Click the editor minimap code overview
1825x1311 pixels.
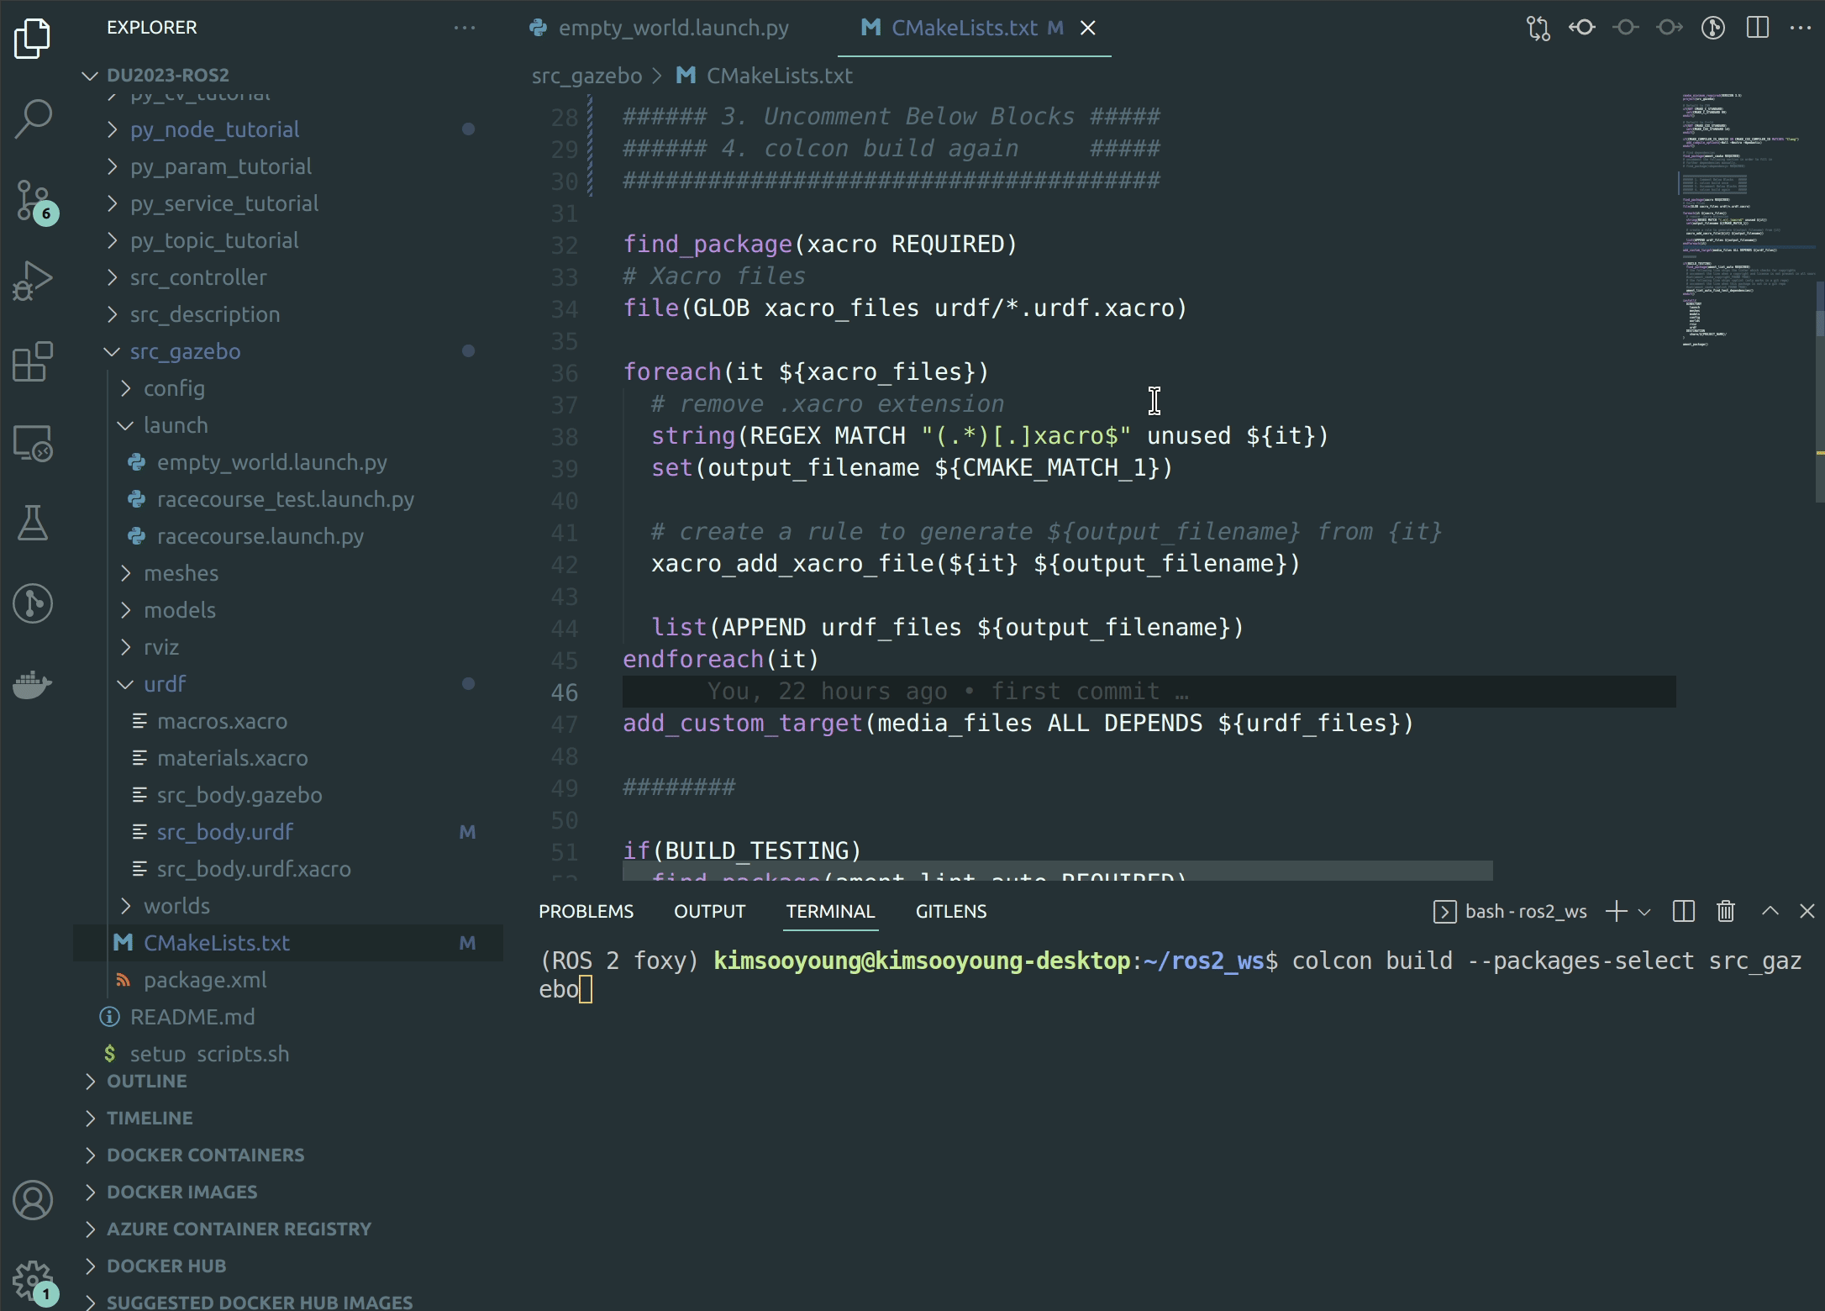pos(1746,218)
